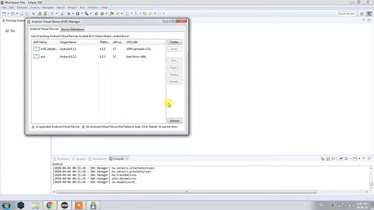
Task: Switch to the Device Definitions tab
Action: [72, 29]
